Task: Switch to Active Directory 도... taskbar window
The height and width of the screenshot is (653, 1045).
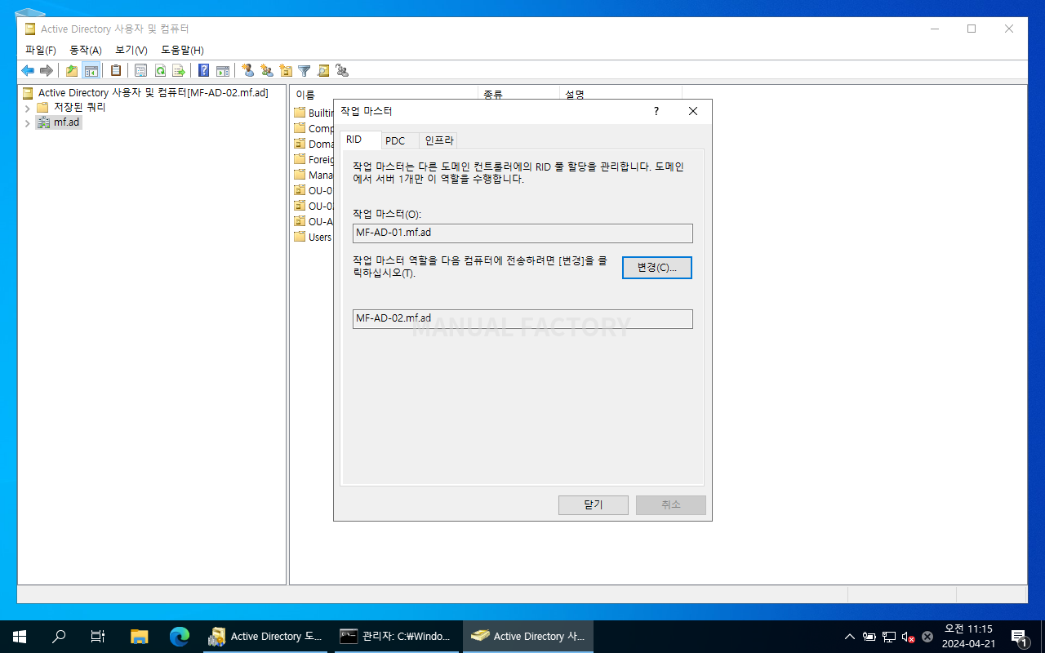Action: click(x=266, y=637)
